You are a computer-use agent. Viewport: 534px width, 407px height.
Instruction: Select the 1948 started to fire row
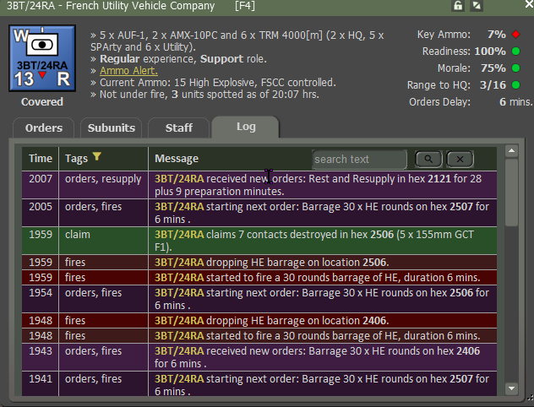(259, 336)
